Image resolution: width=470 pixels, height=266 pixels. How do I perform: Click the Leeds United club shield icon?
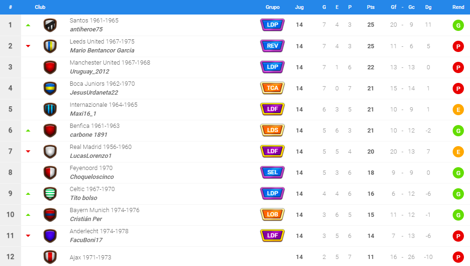click(x=50, y=46)
